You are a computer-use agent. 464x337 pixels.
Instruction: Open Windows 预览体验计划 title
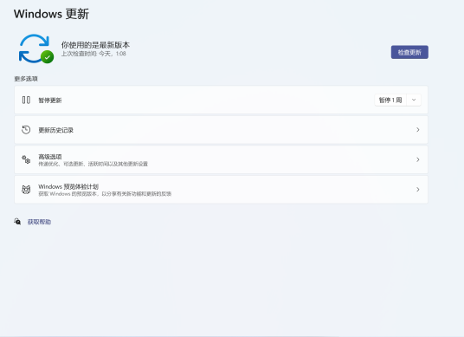click(68, 186)
